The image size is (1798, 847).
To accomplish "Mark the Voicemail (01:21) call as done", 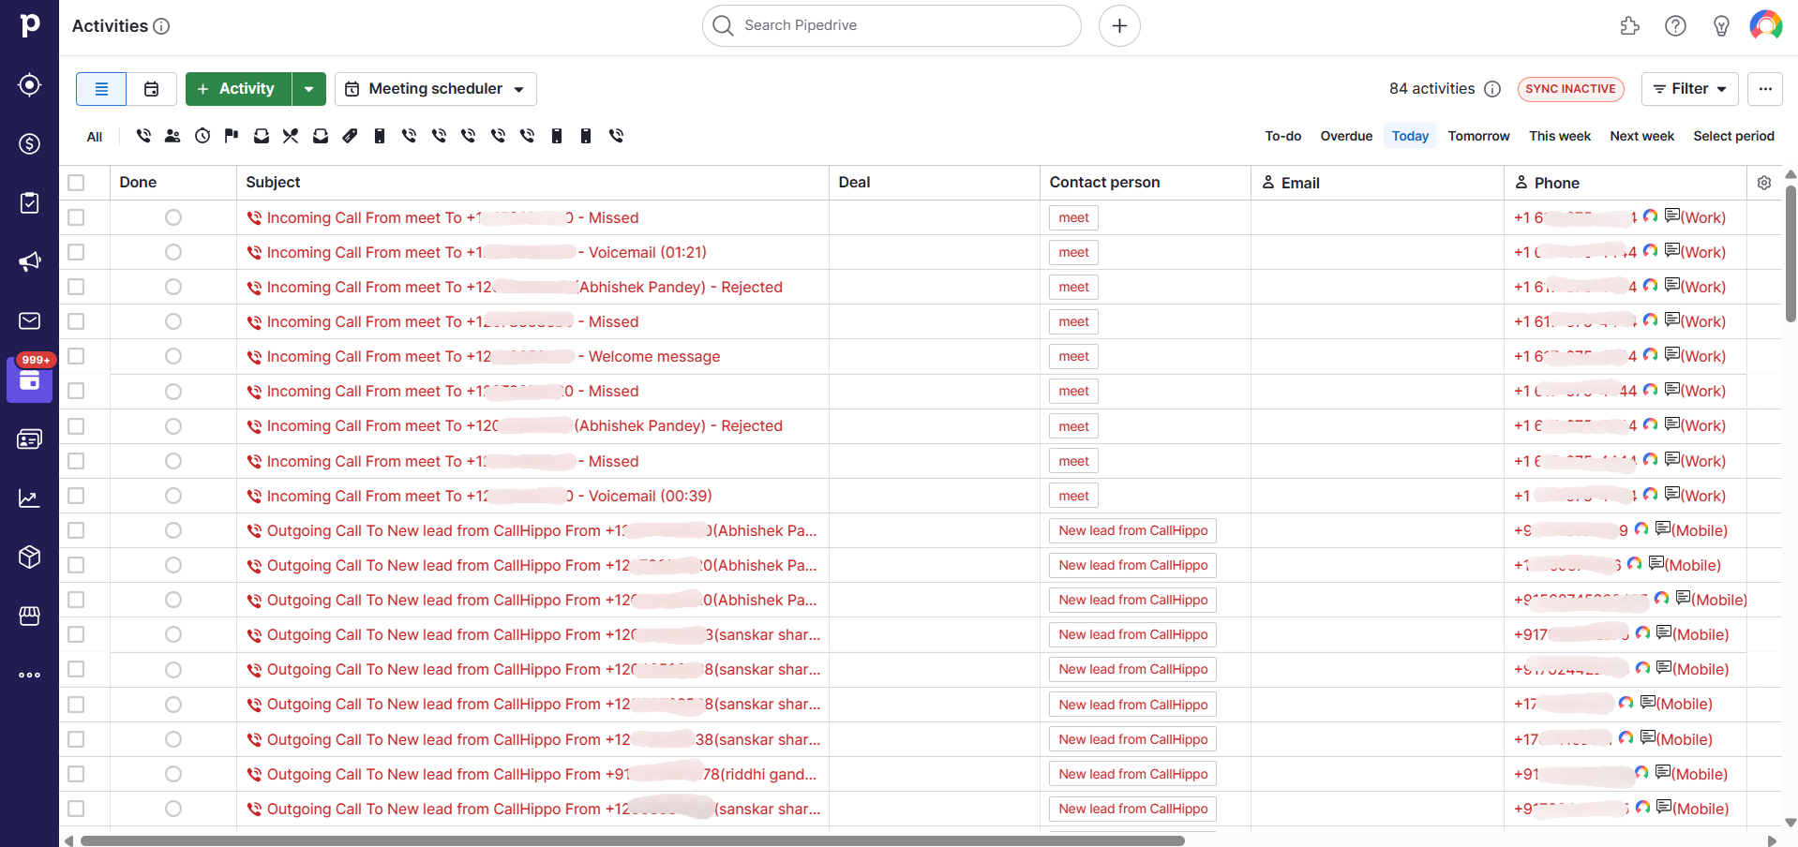I will [173, 252].
